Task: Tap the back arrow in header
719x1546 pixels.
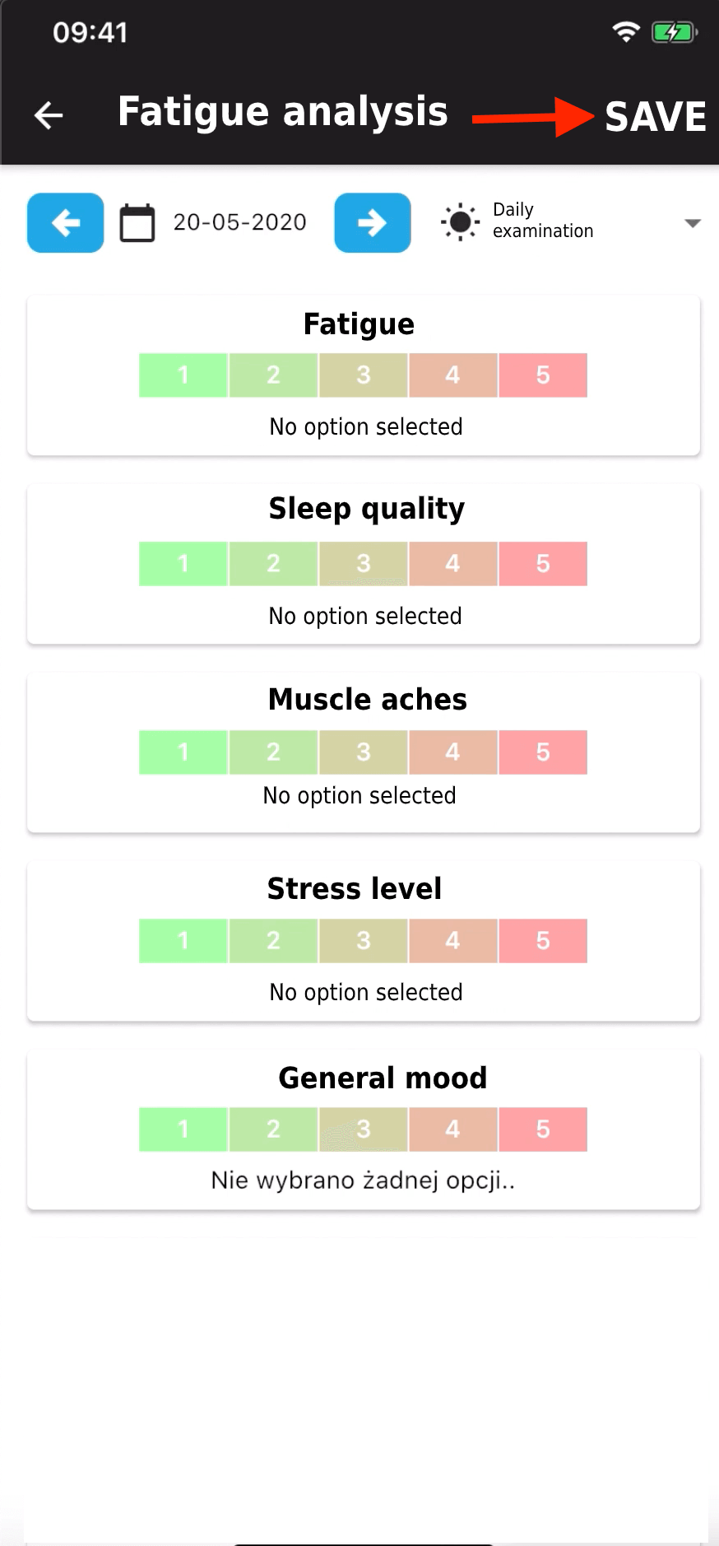Action: pos(49,115)
